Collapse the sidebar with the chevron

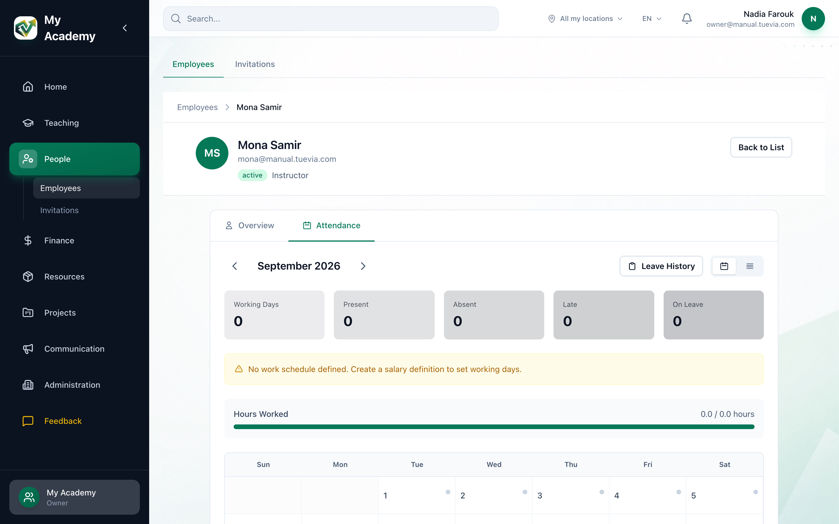point(125,28)
